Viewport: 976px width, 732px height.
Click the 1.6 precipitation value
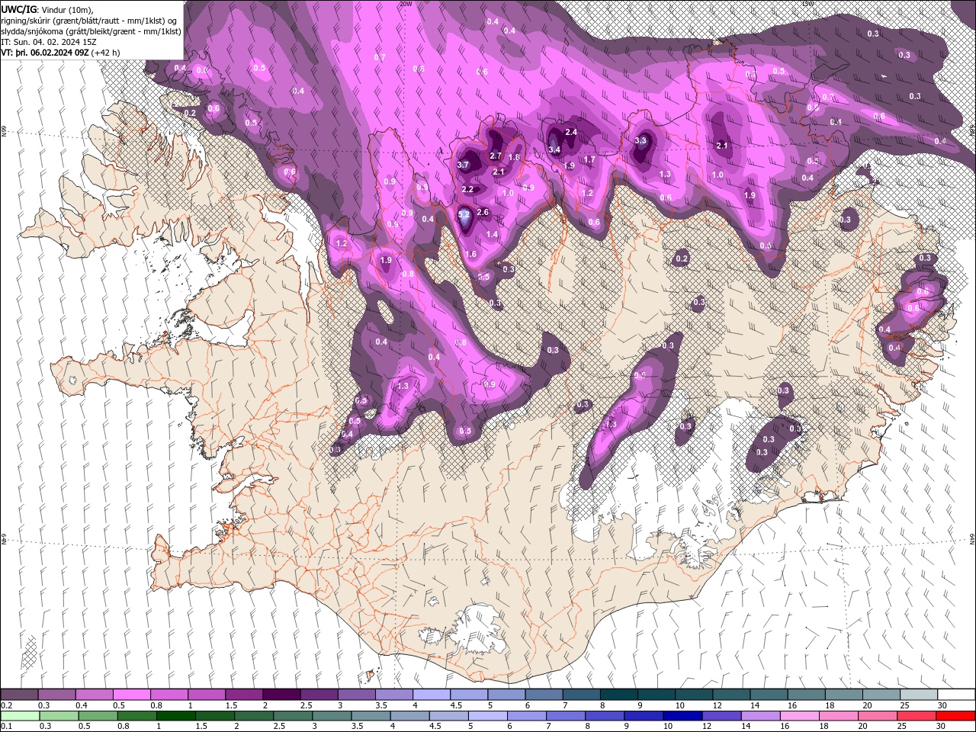(x=470, y=254)
